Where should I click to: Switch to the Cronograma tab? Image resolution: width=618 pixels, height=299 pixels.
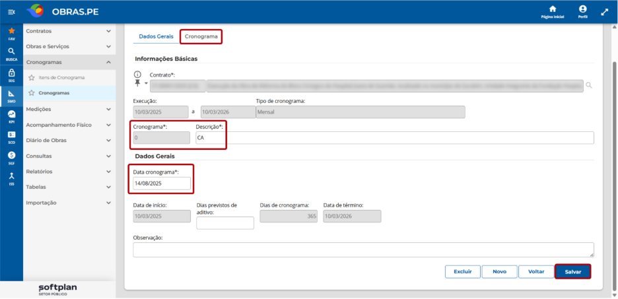pos(201,36)
